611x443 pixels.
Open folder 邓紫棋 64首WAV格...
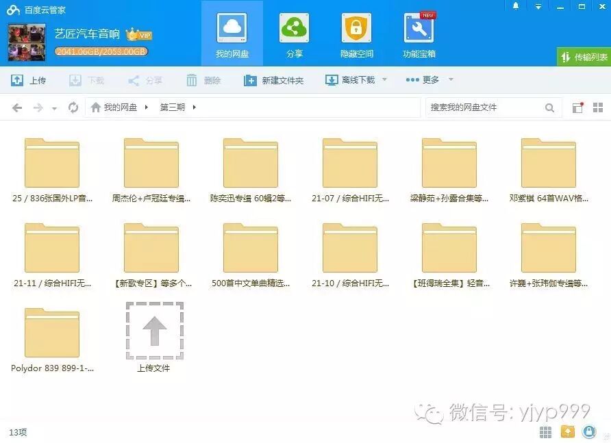pyautogui.click(x=549, y=170)
